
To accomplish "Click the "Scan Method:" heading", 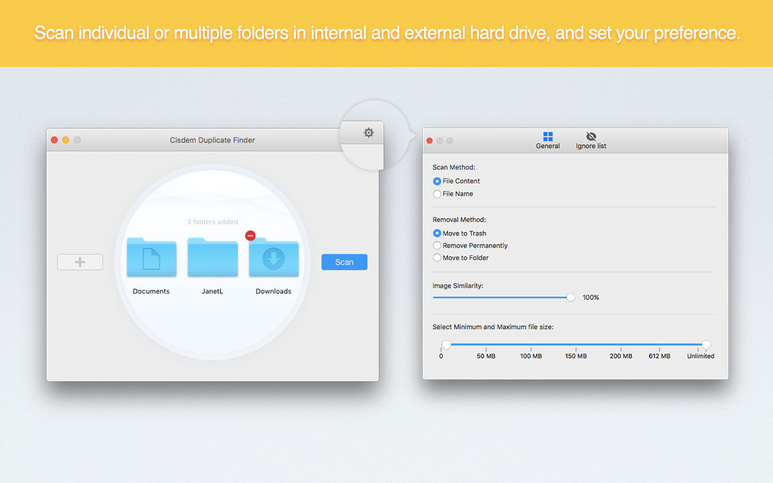I will click(454, 167).
